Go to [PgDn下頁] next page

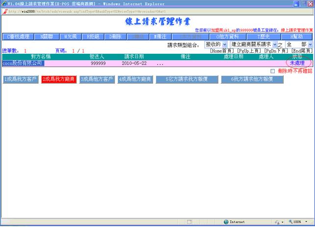click(x=276, y=50)
